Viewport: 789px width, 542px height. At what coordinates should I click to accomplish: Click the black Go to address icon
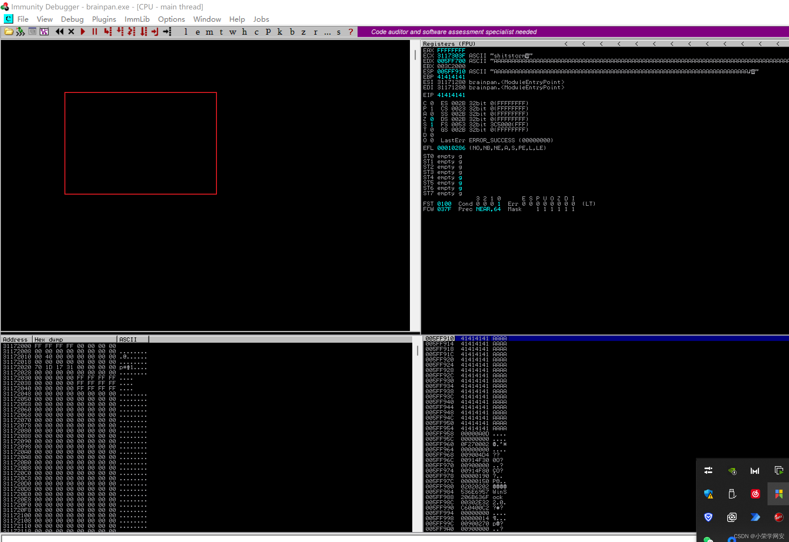167,31
